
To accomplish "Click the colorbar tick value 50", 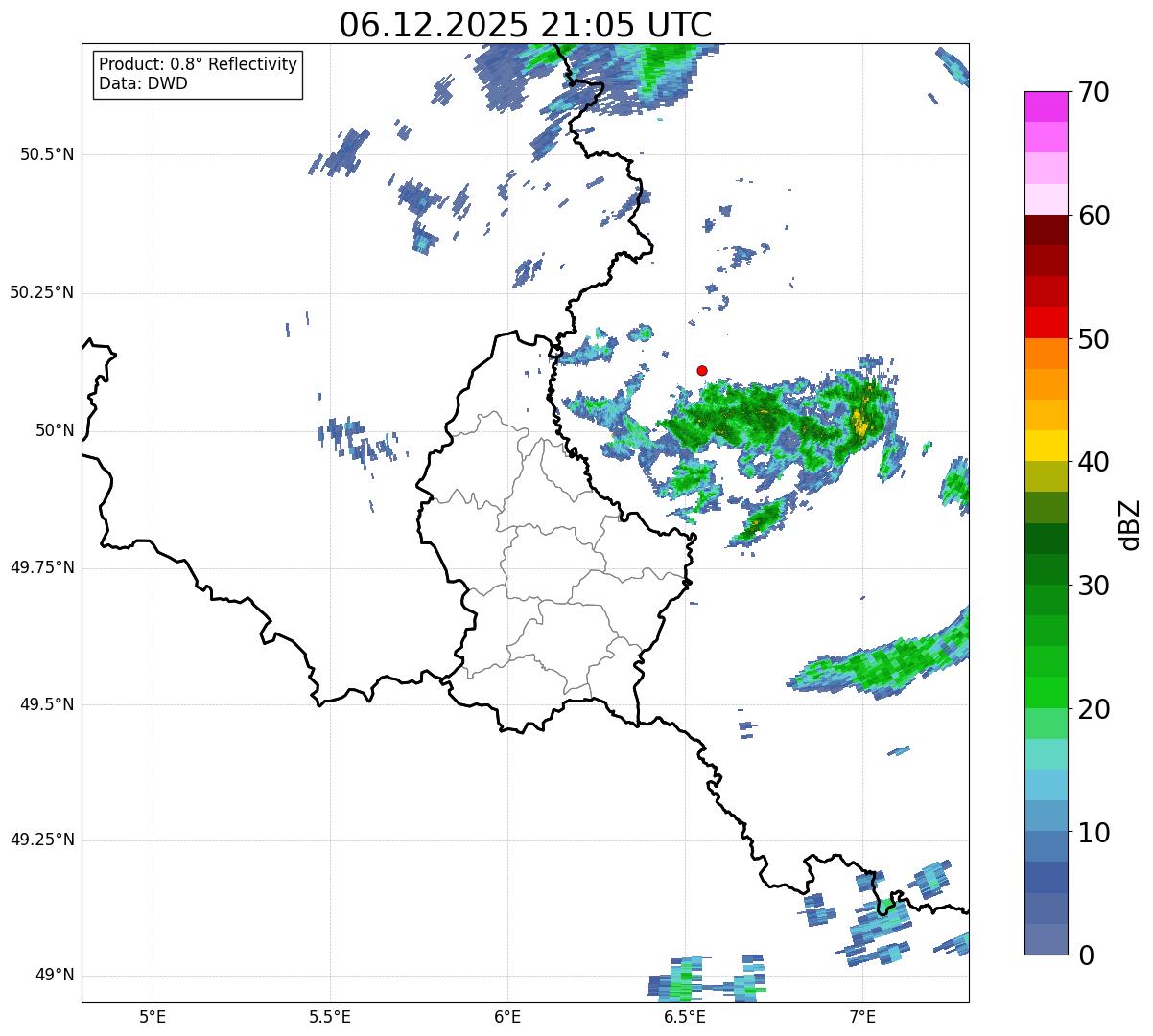I will coord(1094,339).
